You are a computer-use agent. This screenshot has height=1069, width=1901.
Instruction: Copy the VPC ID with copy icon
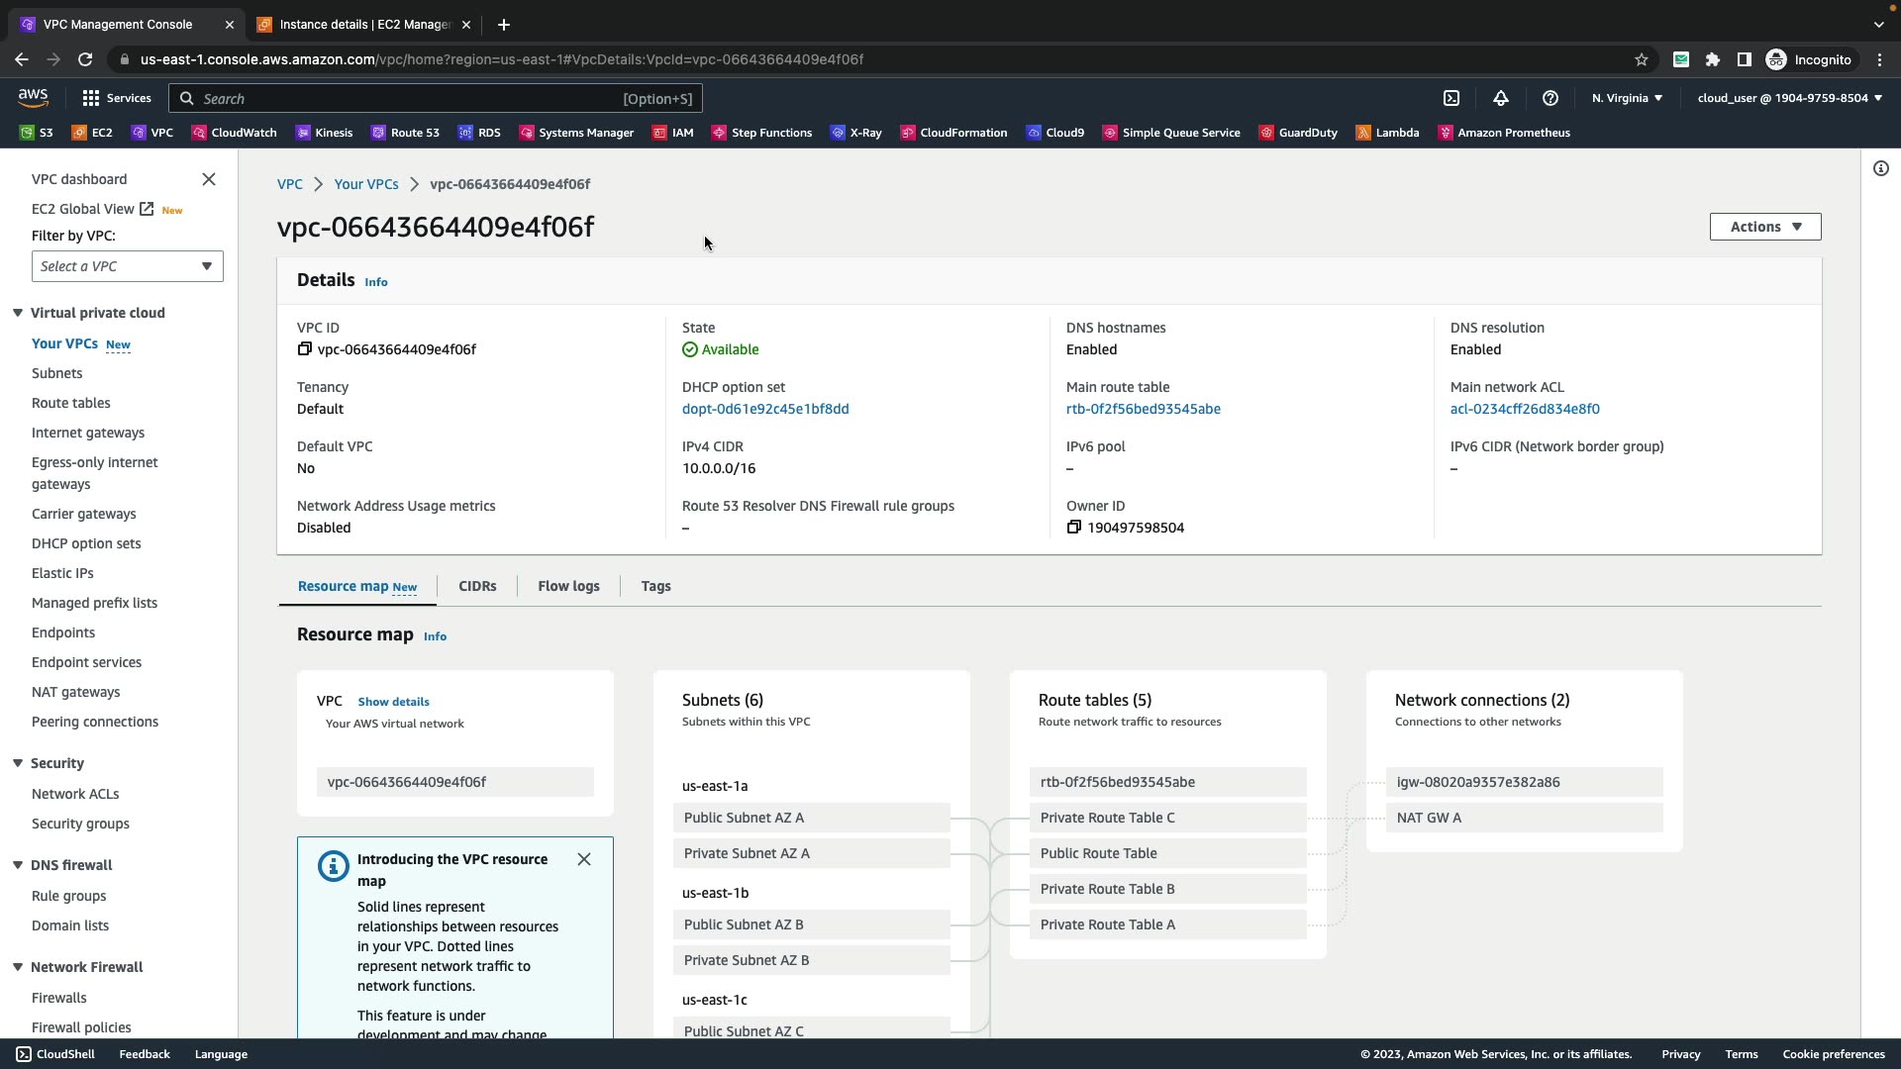coord(305,349)
